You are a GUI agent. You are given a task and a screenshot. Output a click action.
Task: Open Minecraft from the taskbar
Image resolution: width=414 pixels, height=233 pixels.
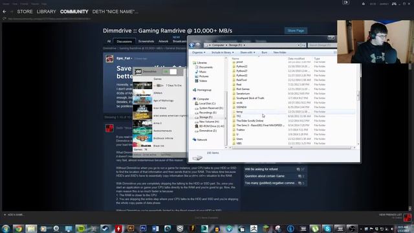pos(266,228)
